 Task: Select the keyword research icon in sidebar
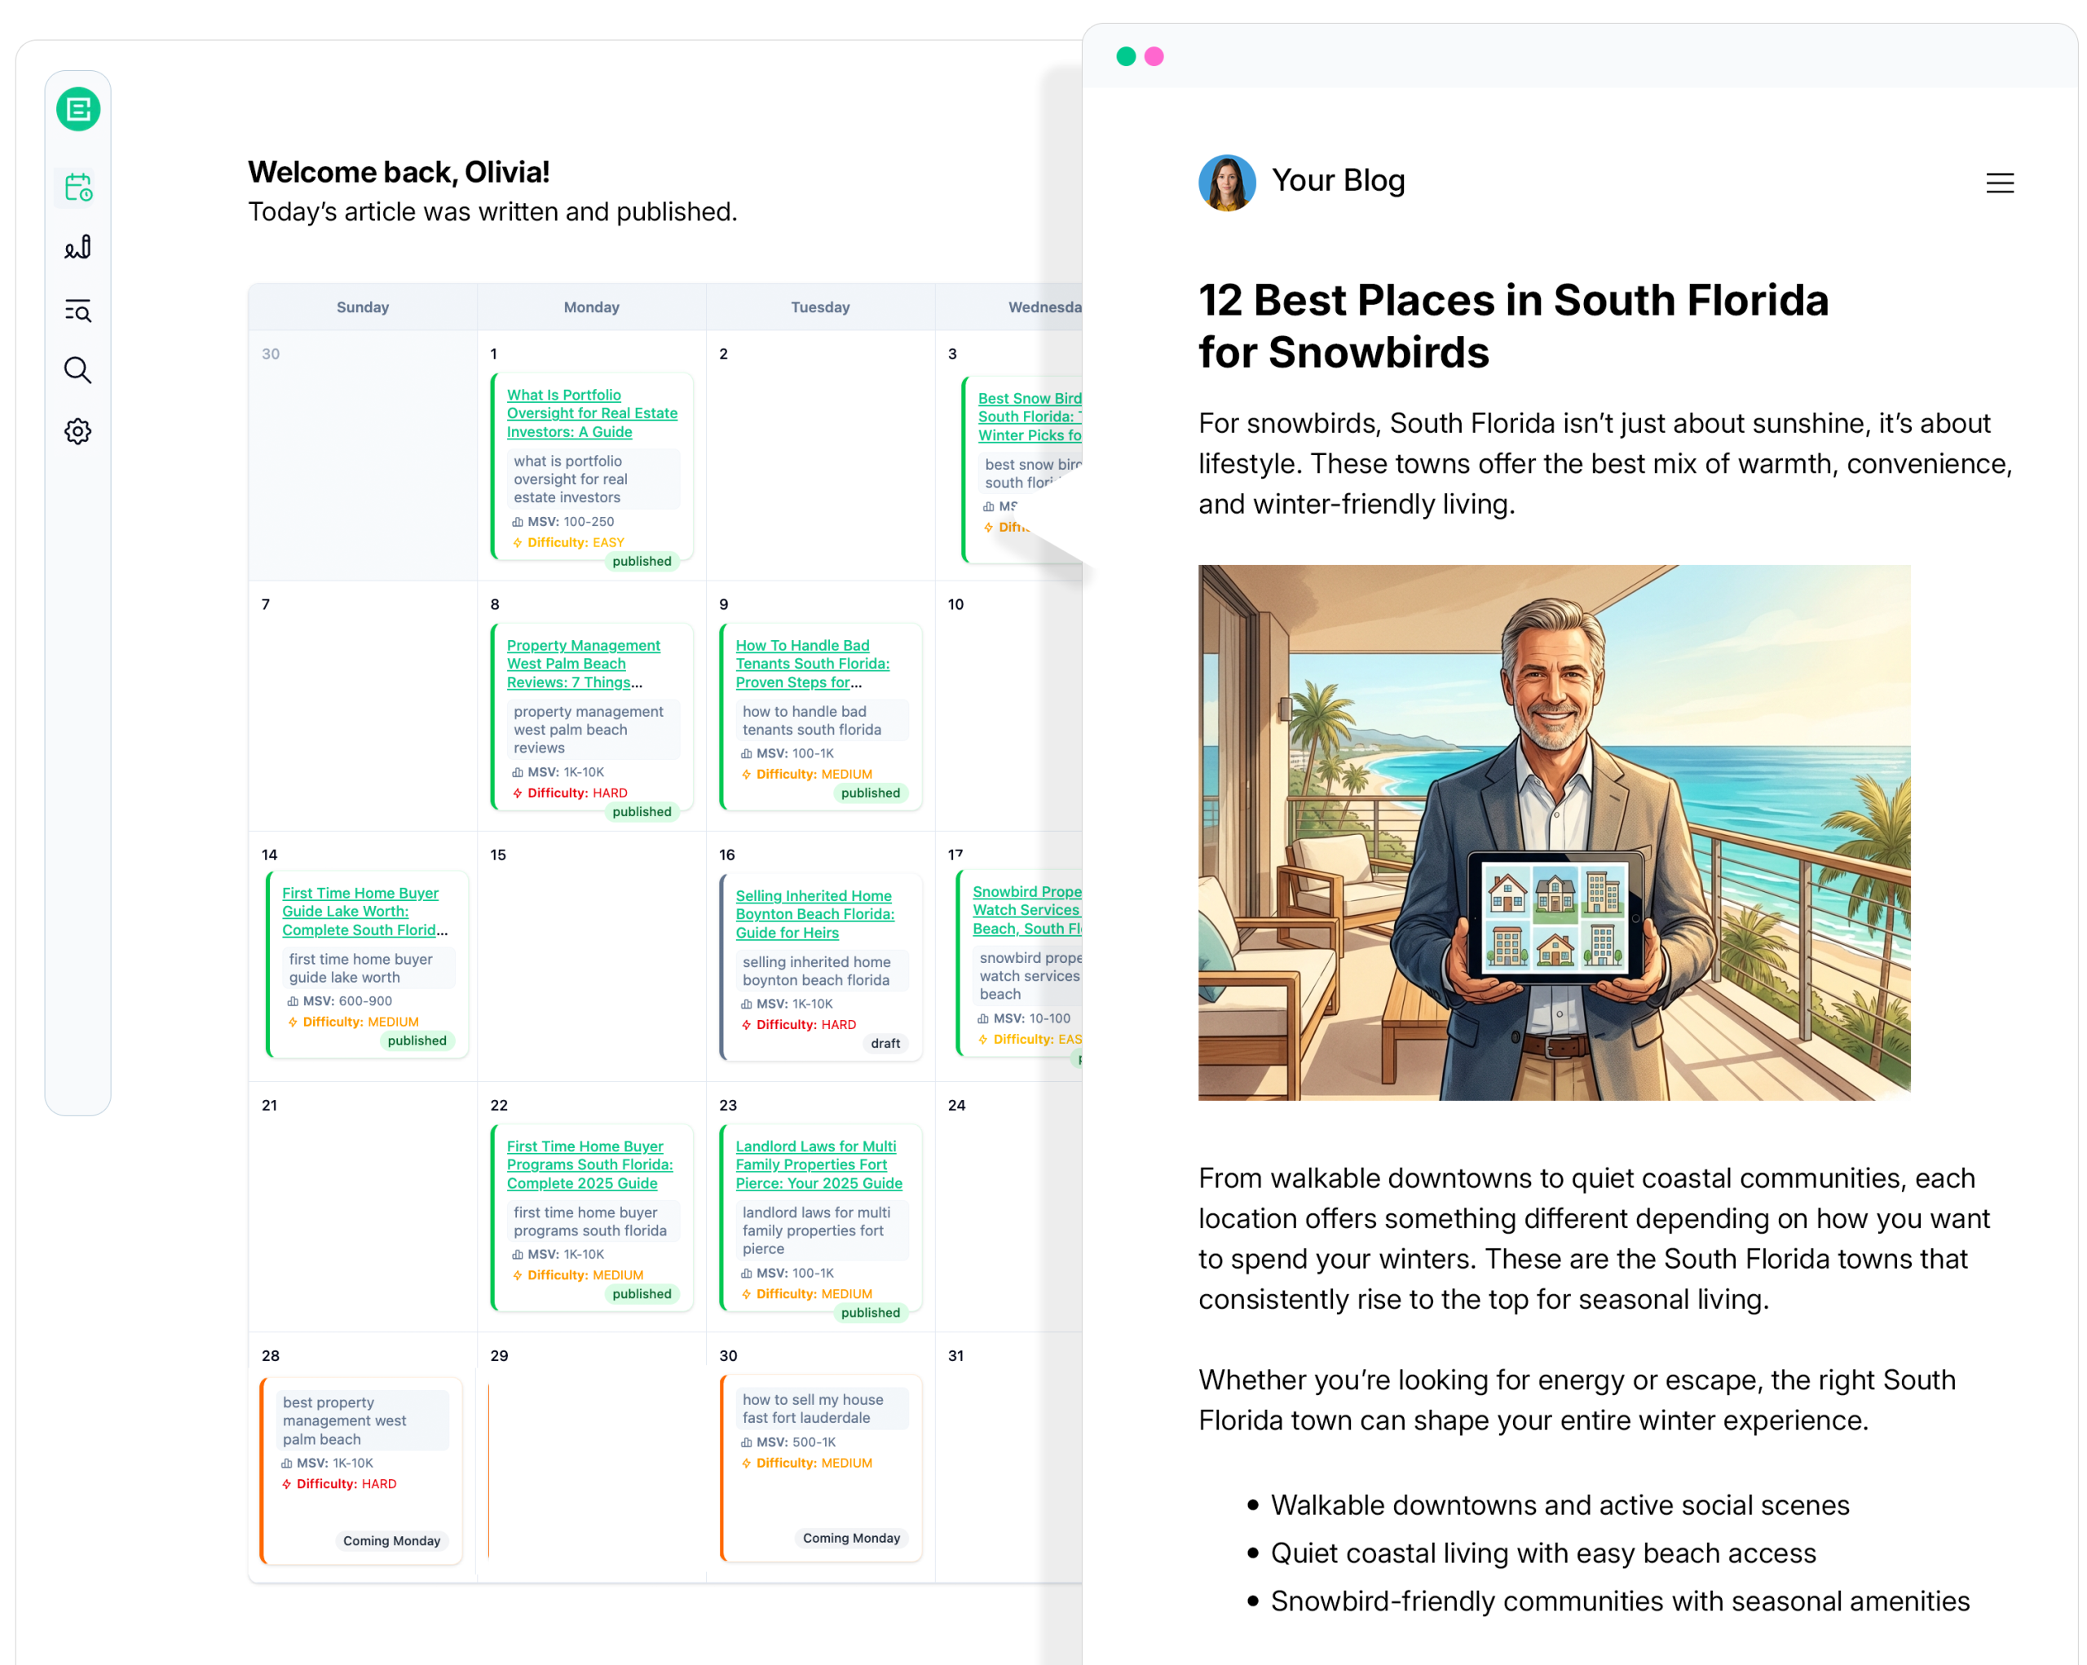click(78, 310)
